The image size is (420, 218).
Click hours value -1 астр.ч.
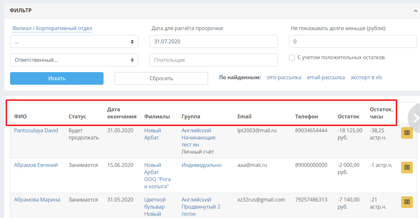pos(381,165)
